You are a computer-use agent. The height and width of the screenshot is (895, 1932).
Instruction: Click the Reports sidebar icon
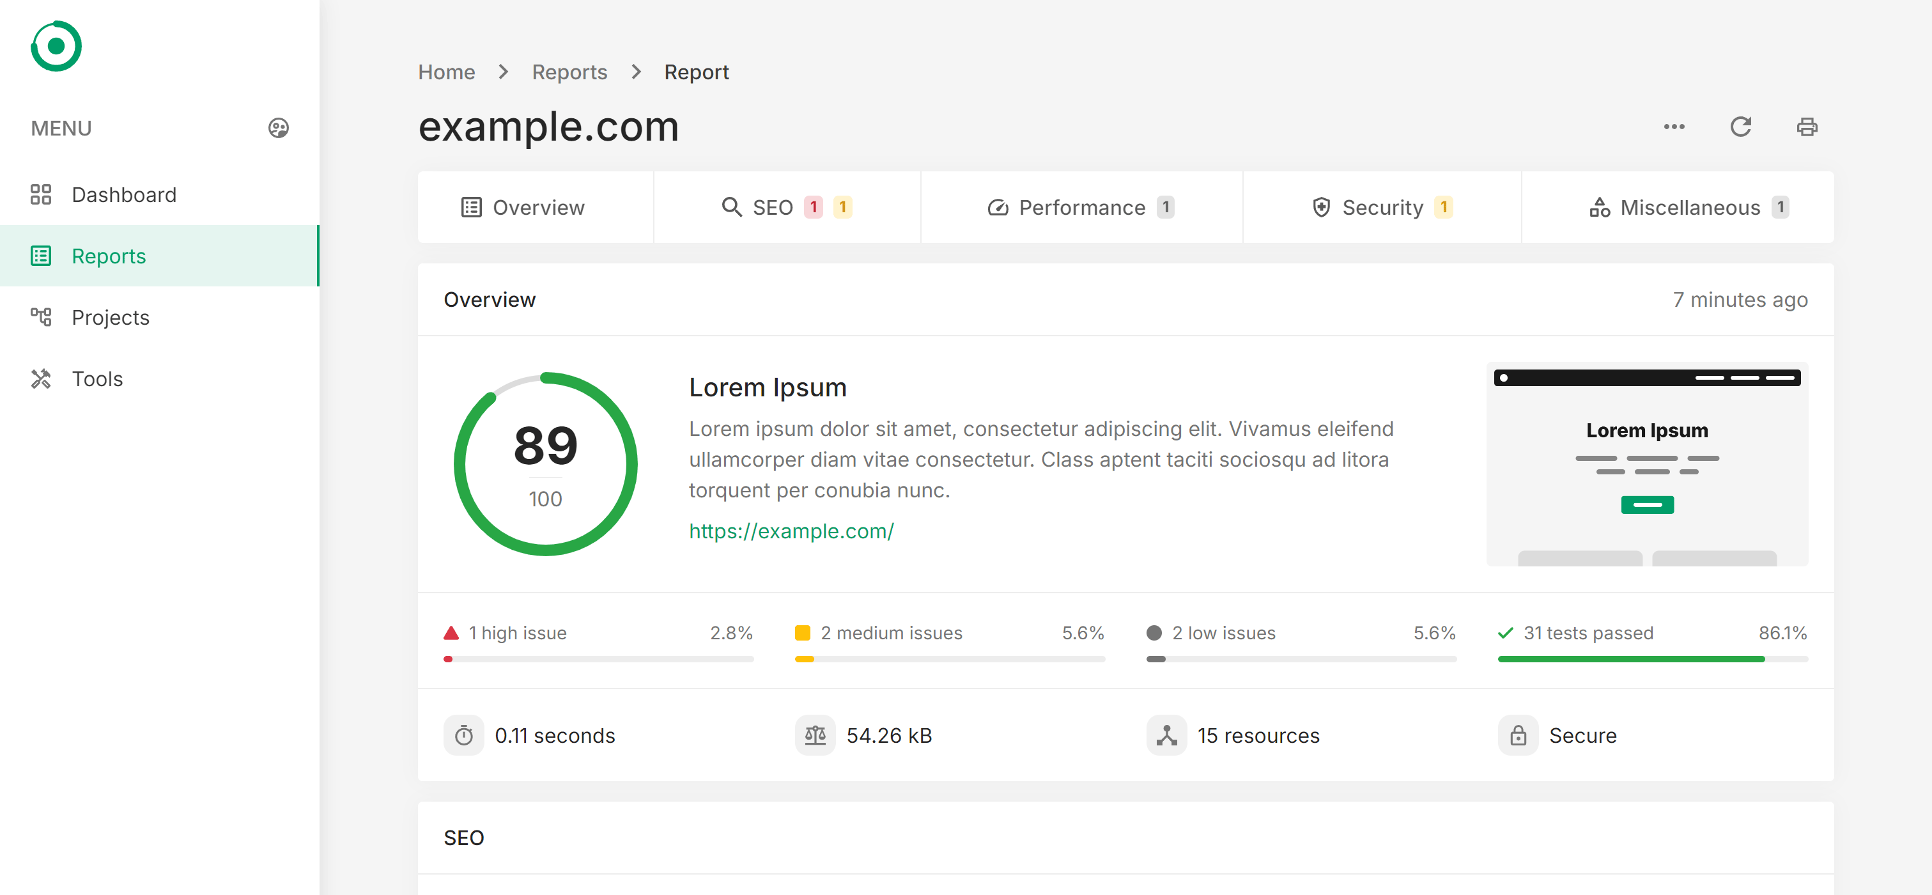pos(41,255)
